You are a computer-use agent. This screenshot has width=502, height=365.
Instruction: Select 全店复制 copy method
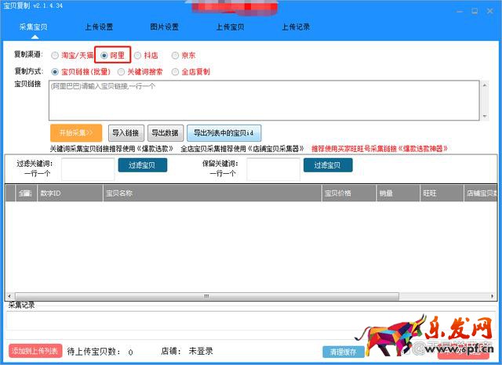(x=175, y=72)
